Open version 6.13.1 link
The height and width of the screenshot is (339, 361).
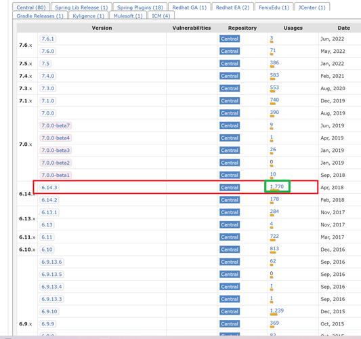pos(49,212)
